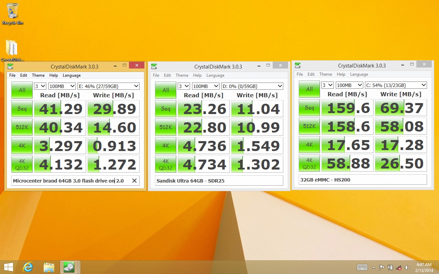Open Help menu in the E: drive window
The width and height of the screenshot is (439, 274).
point(54,75)
